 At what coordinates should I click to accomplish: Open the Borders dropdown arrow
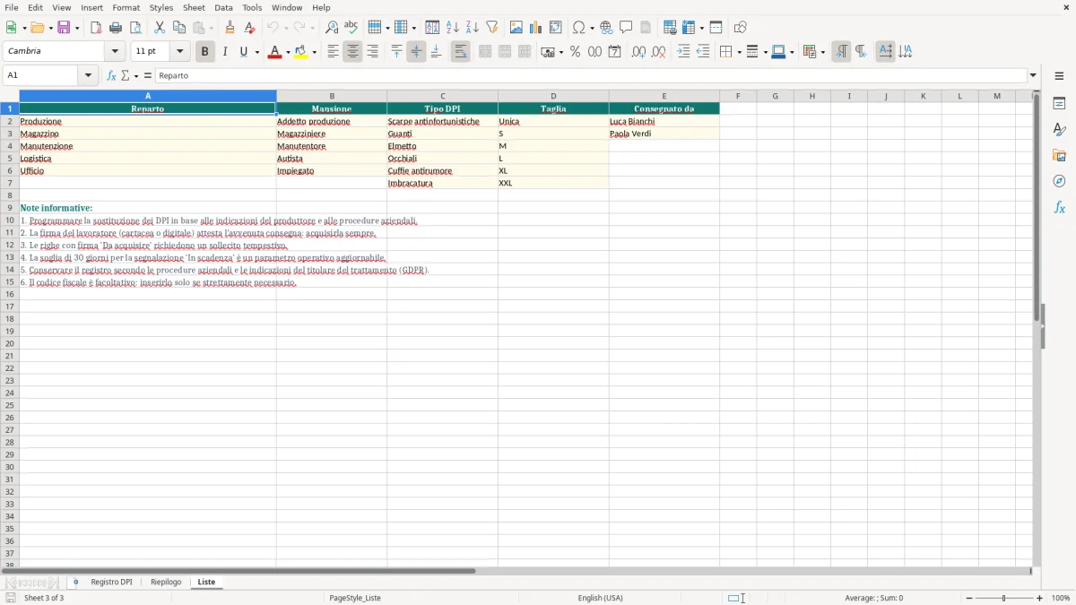coord(738,52)
